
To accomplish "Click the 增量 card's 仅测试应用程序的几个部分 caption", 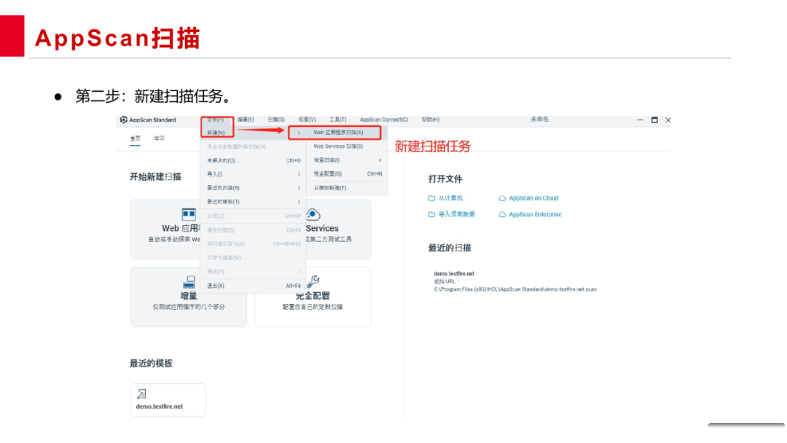I will [x=189, y=307].
